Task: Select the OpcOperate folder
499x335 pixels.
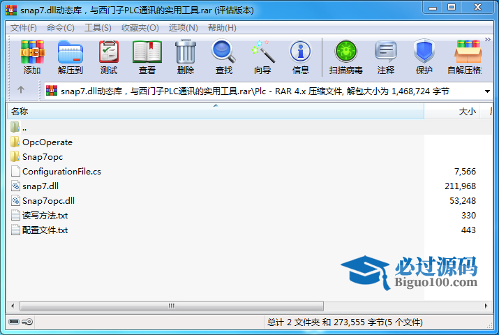Action: [249, 142]
